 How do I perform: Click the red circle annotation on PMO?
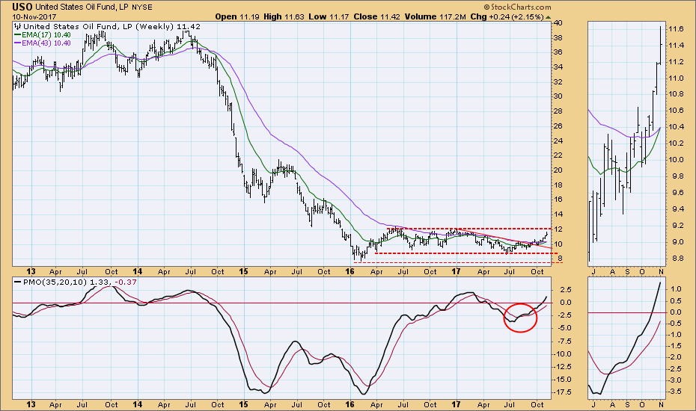point(521,318)
